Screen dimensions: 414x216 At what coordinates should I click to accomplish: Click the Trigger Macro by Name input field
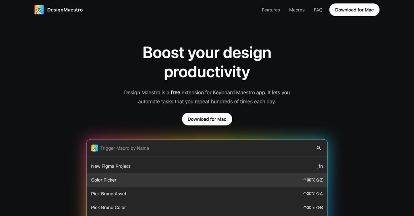pyautogui.click(x=155, y=148)
